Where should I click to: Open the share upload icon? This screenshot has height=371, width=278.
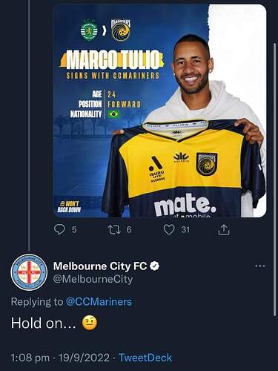click(224, 229)
